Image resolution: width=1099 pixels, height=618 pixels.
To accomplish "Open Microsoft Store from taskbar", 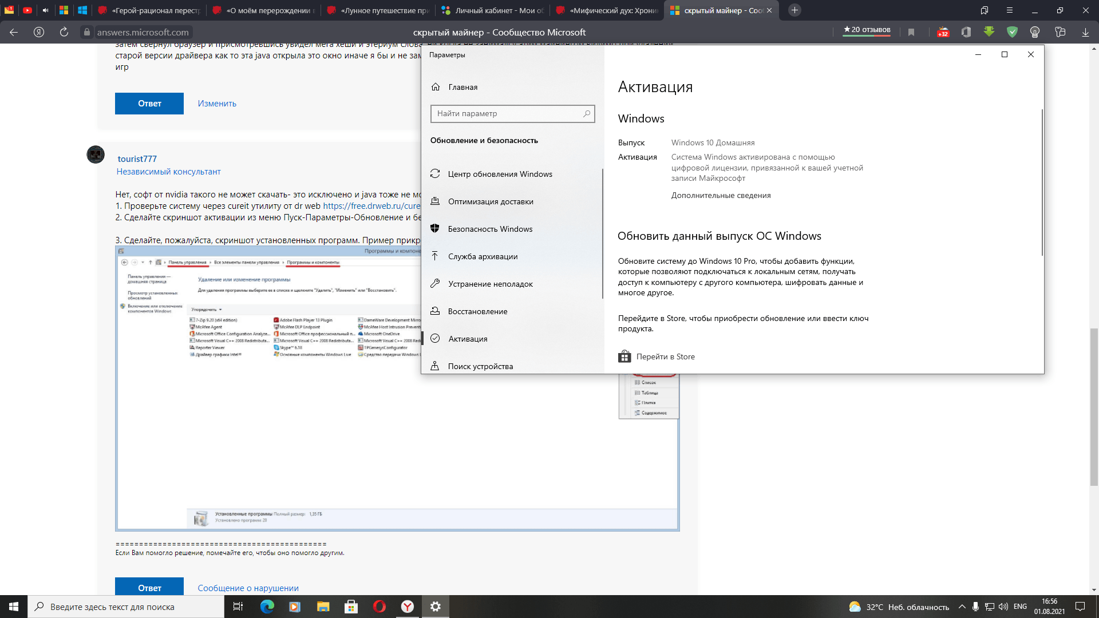I will pos(351,607).
